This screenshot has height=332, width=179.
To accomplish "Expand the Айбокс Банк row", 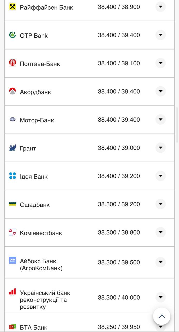I will pos(160,262).
